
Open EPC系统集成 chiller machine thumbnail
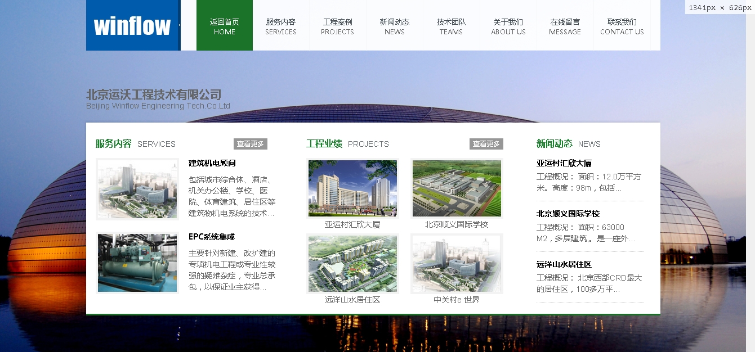coord(137,263)
